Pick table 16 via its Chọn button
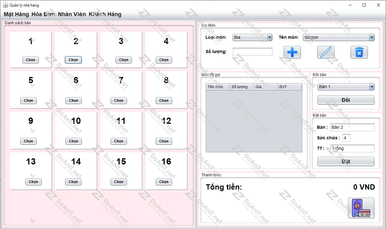 click(164, 182)
